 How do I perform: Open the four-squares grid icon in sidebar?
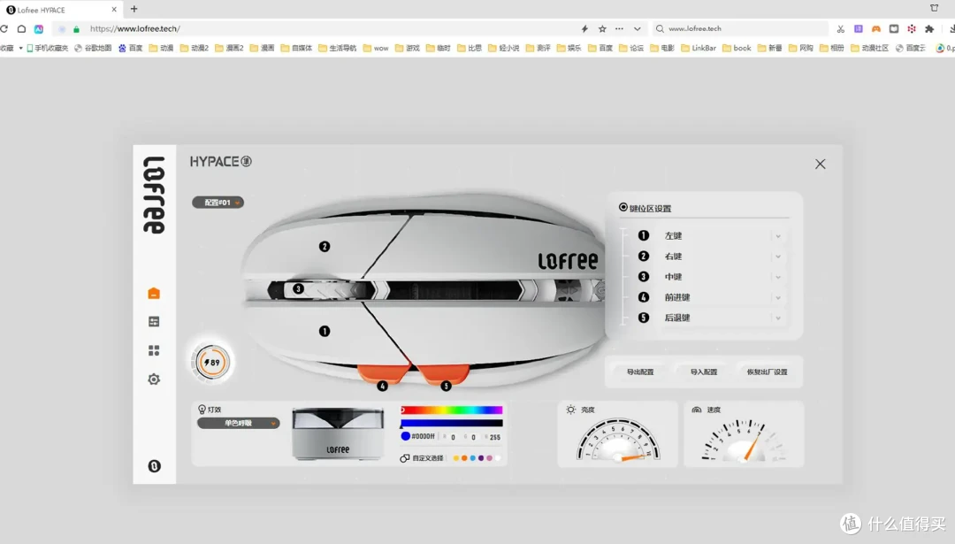click(154, 350)
